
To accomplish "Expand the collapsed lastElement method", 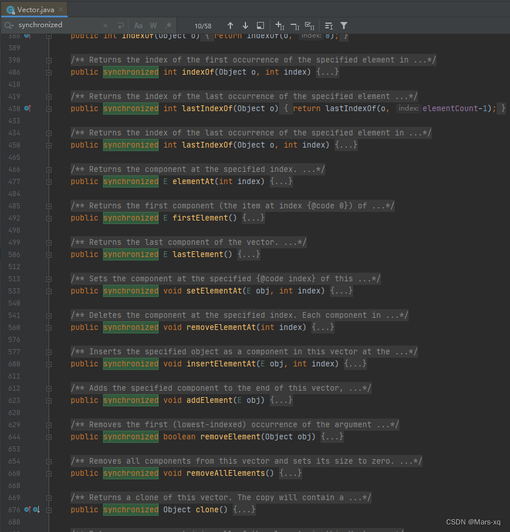I will [x=49, y=254].
